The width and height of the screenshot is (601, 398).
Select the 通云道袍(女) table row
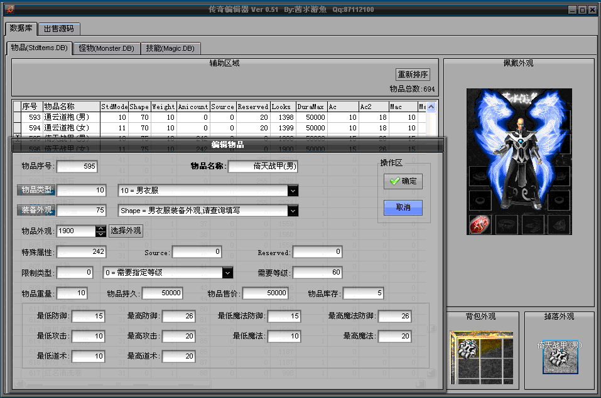pos(220,128)
